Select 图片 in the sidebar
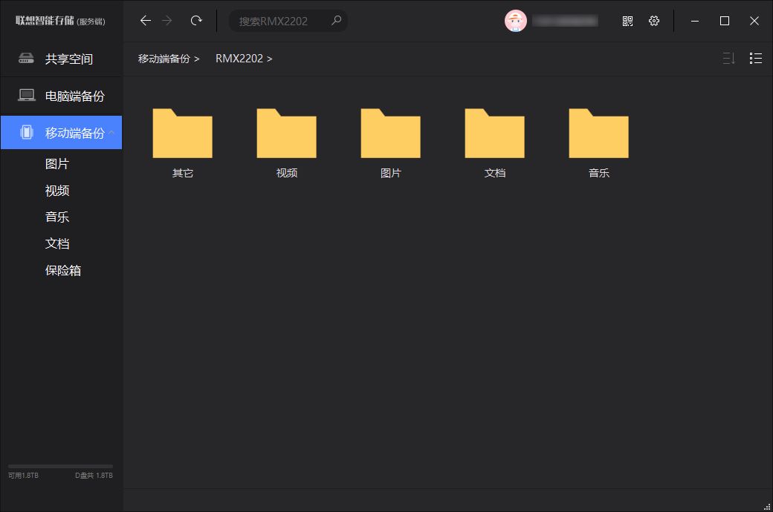Image resolution: width=773 pixels, height=512 pixels. (57, 164)
